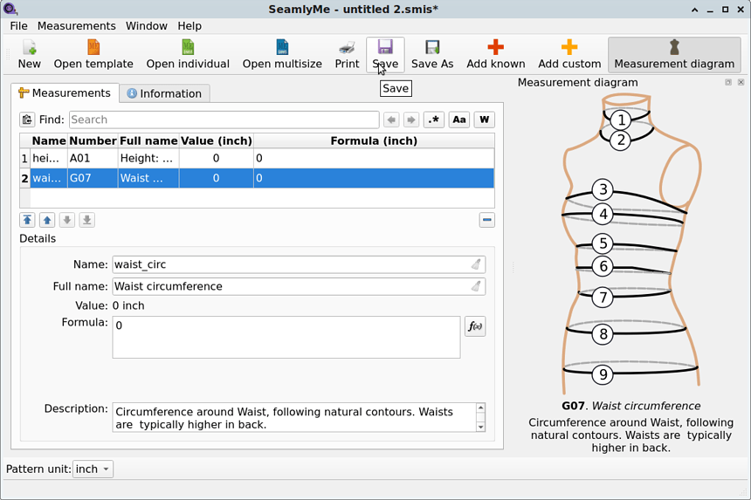
Task: Click the title bar up-arrow roll-up button
Action: pyautogui.click(x=694, y=9)
